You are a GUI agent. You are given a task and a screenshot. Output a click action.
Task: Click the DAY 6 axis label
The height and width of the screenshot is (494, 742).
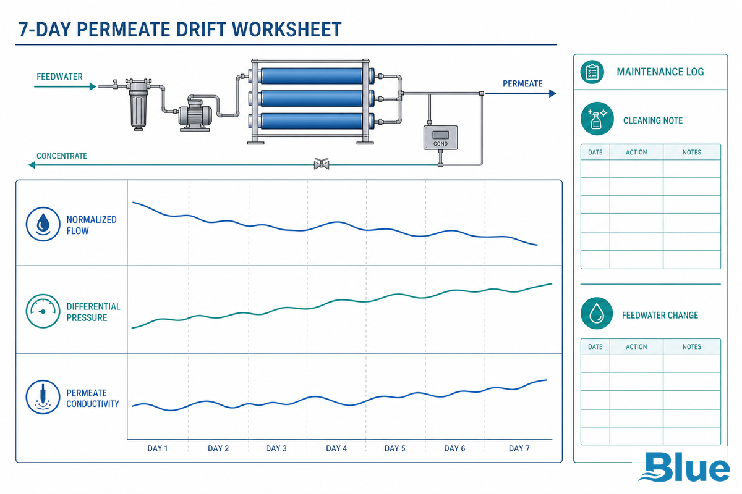tap(454, 448)
